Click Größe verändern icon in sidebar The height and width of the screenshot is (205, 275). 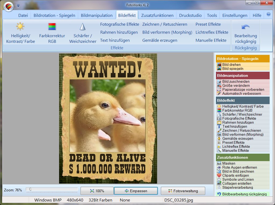click(219, 85)
